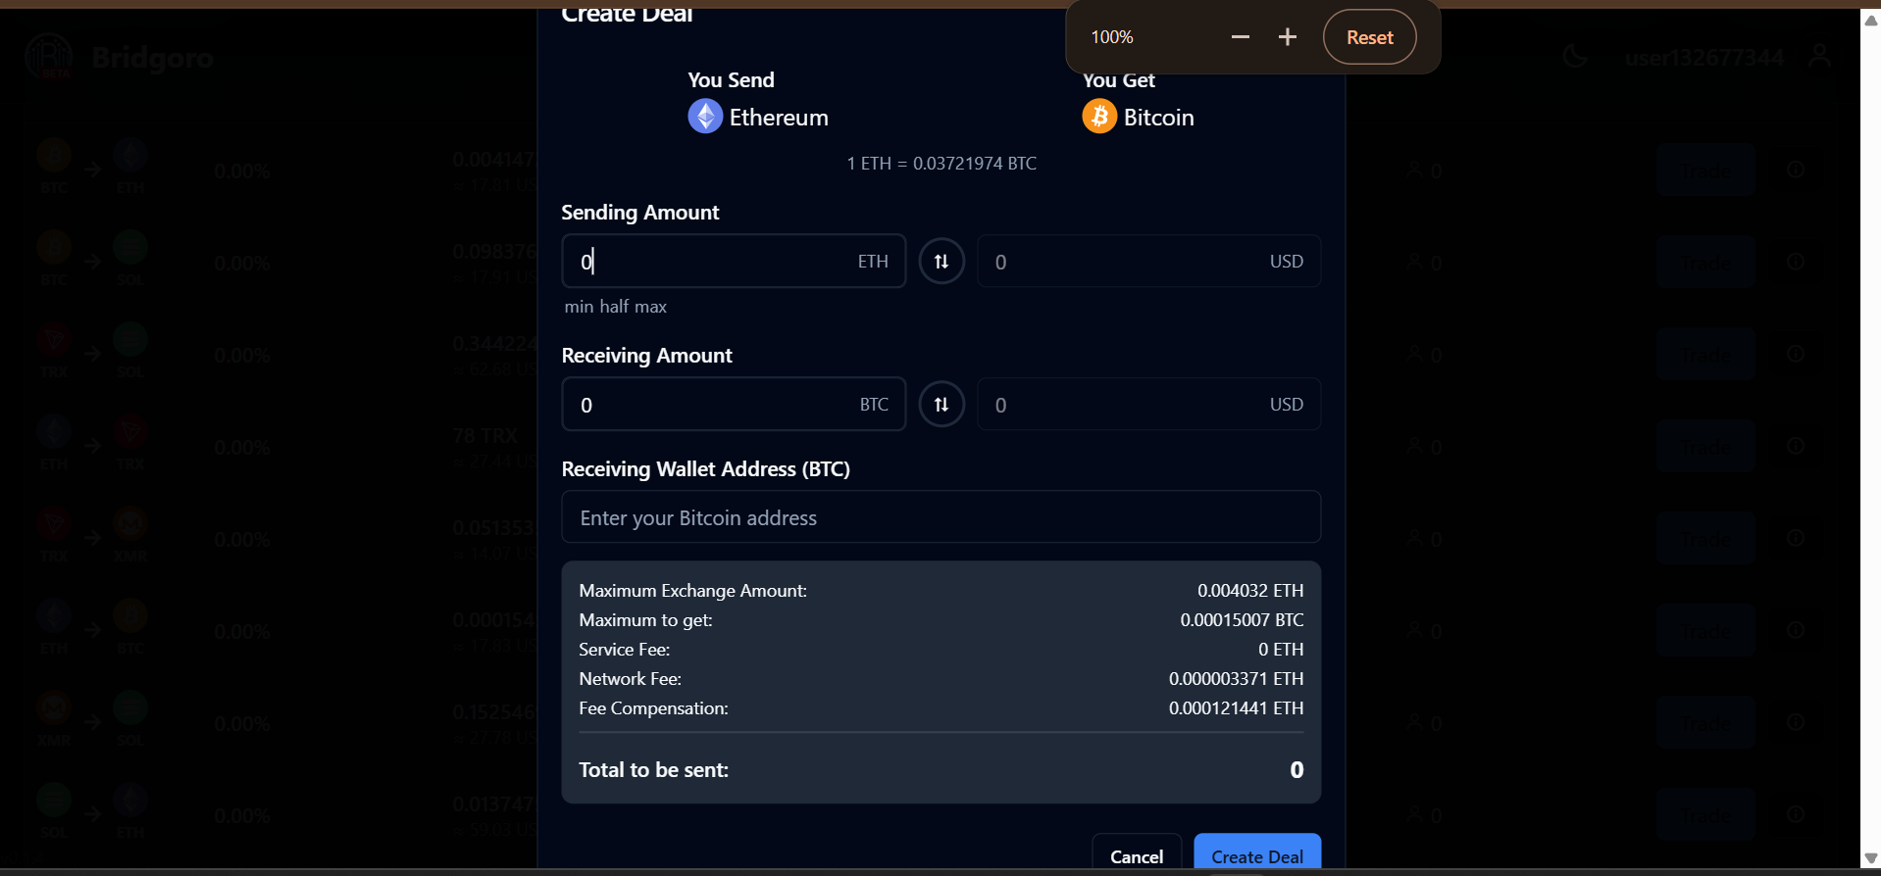Screen dimensions: 1881x876
Task: Click the Total to be sent label
Action: pos(653,770)
